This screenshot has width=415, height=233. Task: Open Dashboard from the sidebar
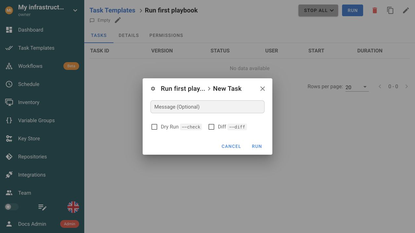pos(42,30)
